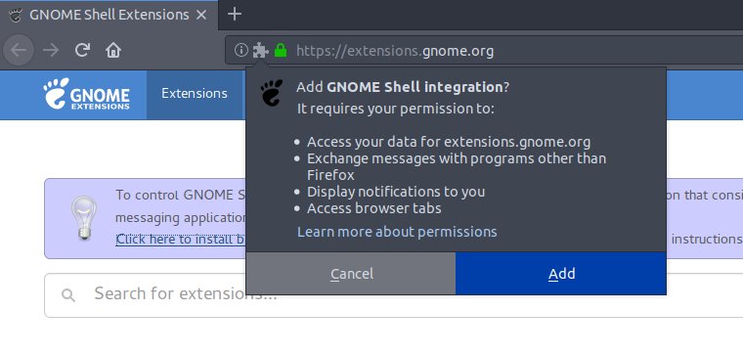This screenshot has width=743, height=355.
Task: Open a new tab with the plus icon
Action: click(235, 15)
